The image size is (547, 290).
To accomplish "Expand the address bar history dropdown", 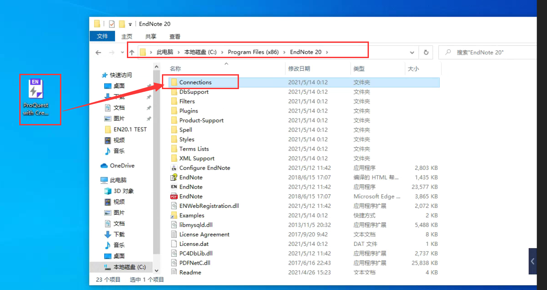I will [412, 52].
